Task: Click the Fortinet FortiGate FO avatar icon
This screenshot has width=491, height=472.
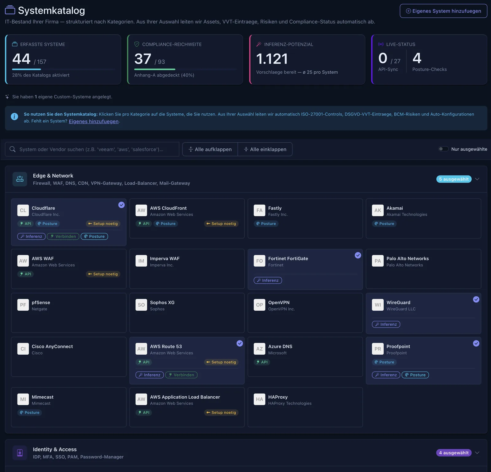Action: click(x=260, y=261)
